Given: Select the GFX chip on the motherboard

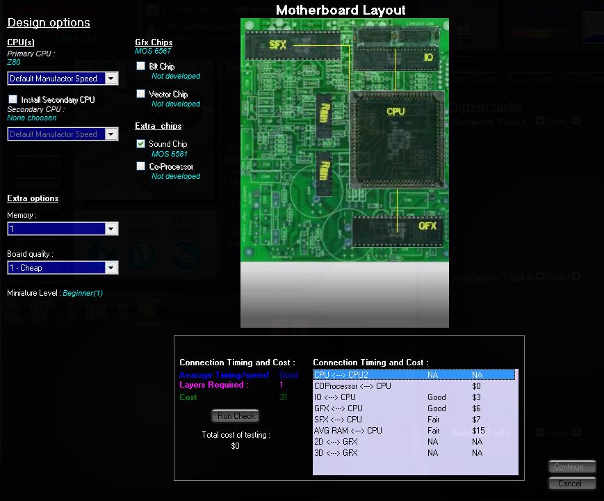Looking at the screenshot, I should tap(398, 230).
